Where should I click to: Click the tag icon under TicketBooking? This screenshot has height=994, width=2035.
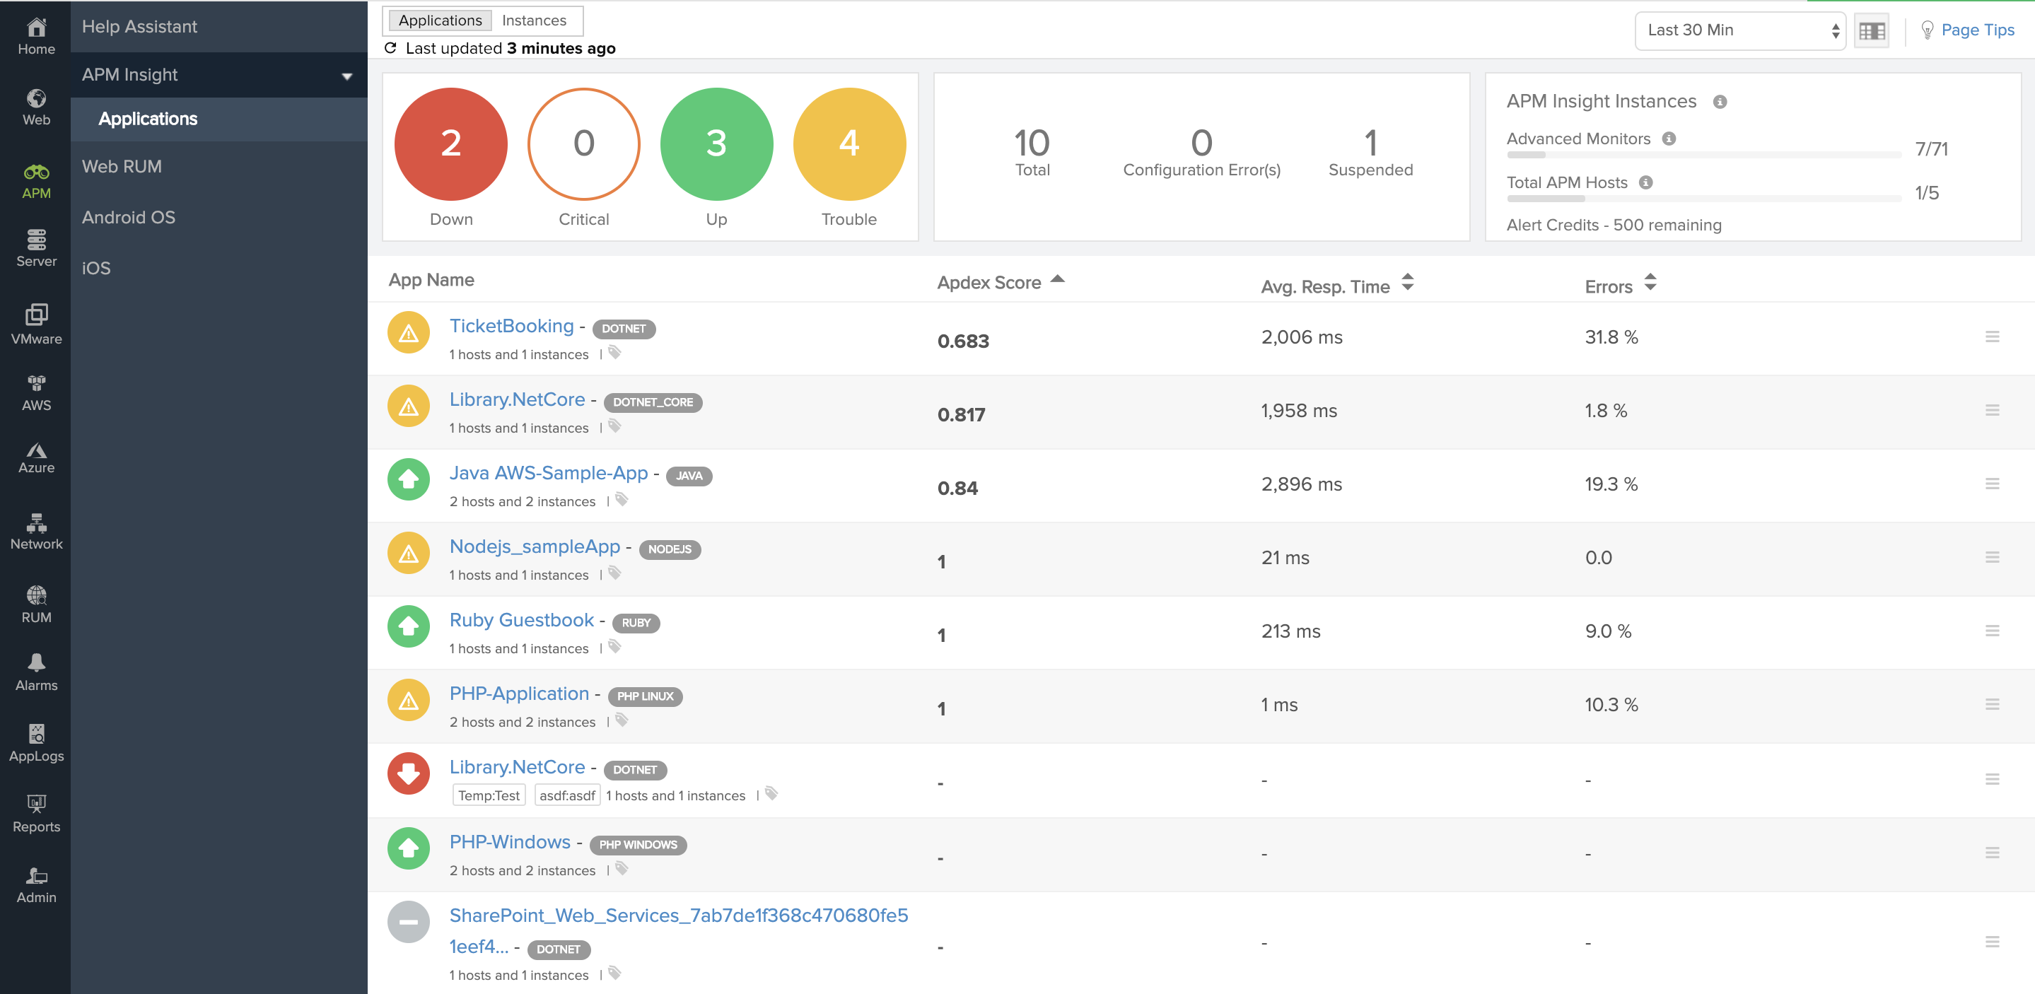[614, 353]
